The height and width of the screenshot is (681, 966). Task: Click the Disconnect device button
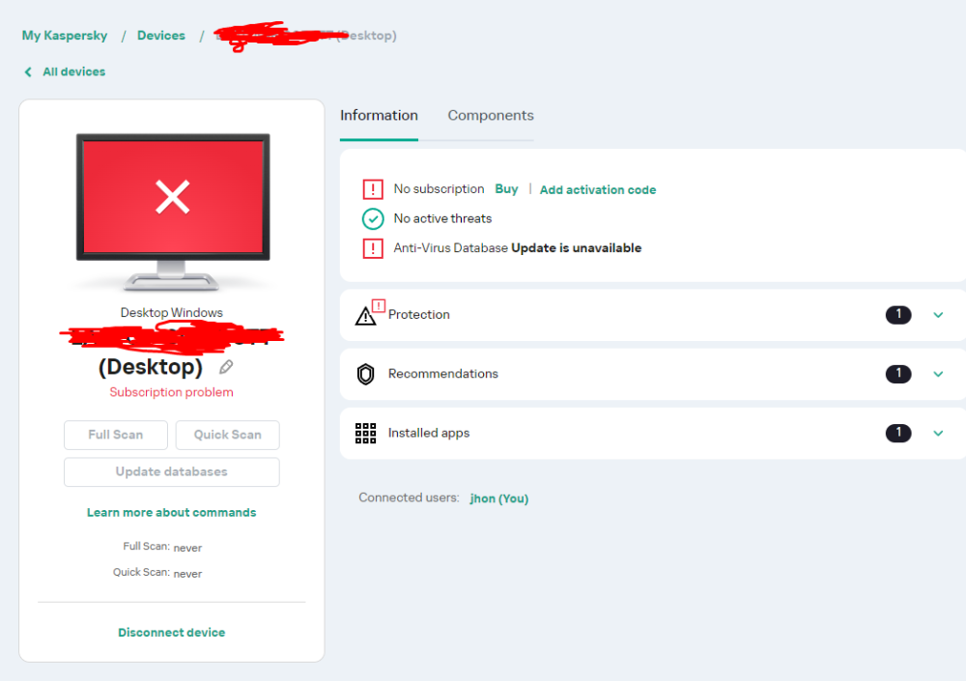click(x=171, y=632)
